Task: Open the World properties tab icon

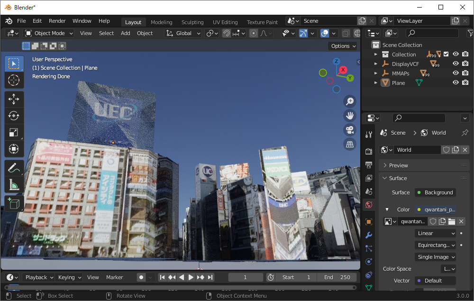Action: (x=369, y=205)
